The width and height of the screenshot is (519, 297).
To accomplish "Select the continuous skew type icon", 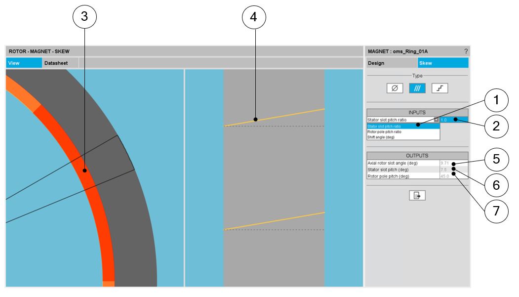I will click(x=417, y=88).
